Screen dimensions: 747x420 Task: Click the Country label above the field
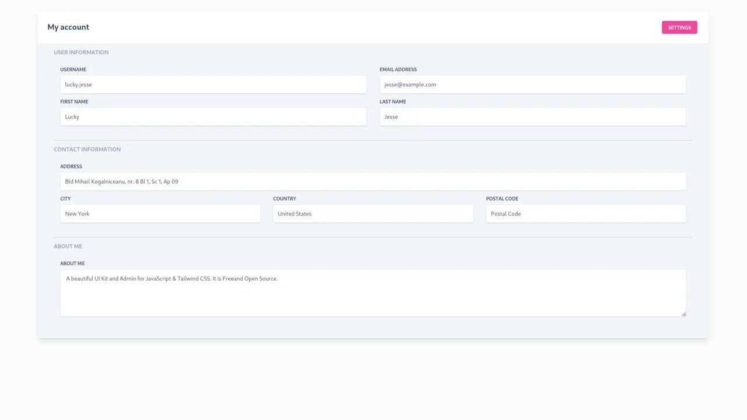coord(284,199)
